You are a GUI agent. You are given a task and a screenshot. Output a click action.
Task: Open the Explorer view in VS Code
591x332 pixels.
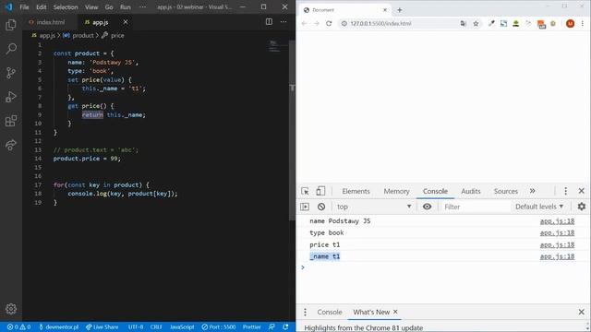point(11,25)
